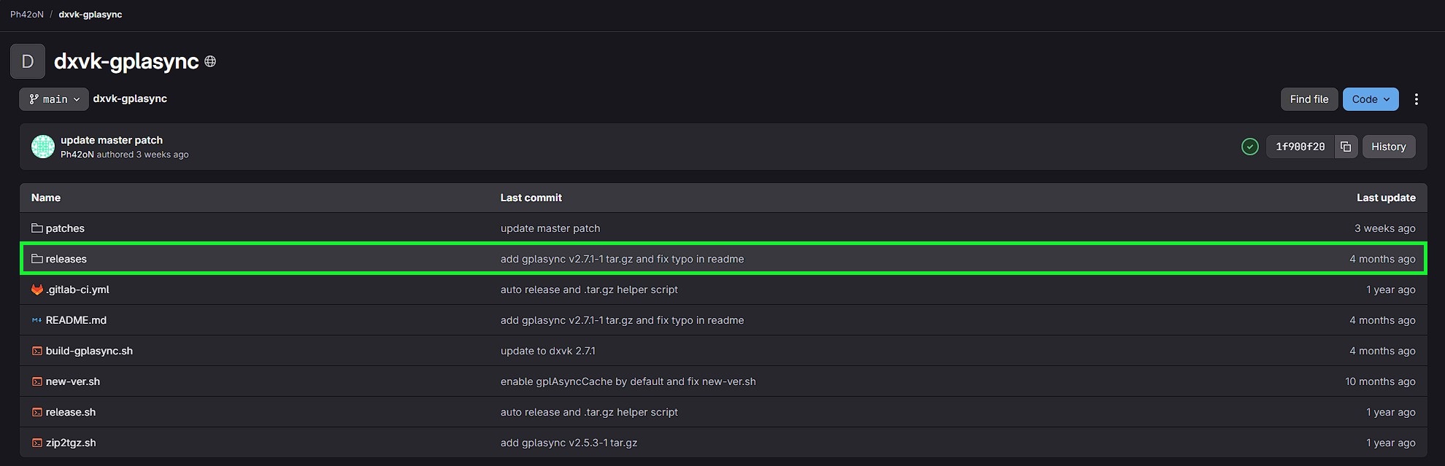Viewport: 1445px width, 466px height.
Task: Open the releases folder
Action: (66, 259)
